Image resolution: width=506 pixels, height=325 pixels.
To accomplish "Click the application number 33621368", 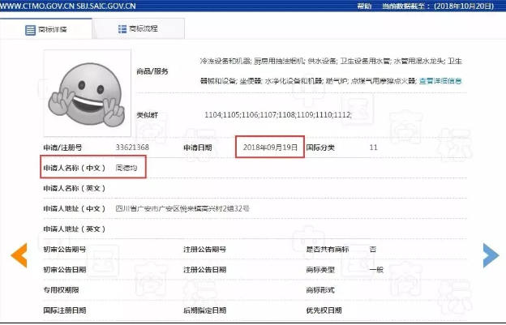I will pyautogui.click(x=134, y=148).
